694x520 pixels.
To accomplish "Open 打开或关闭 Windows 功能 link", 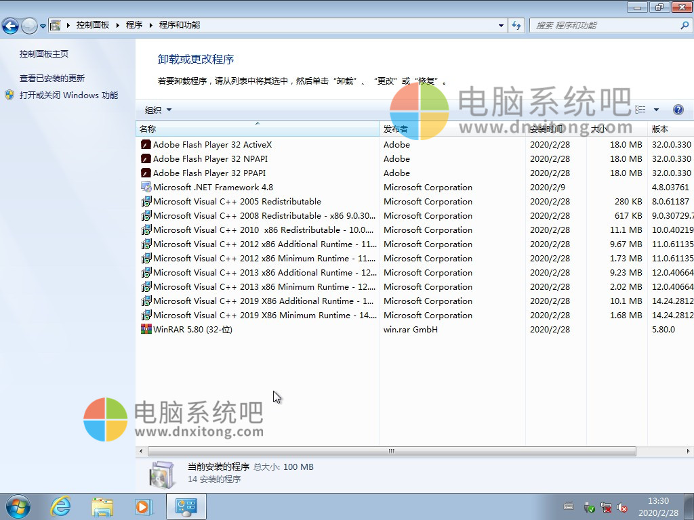I will [68, 95].
